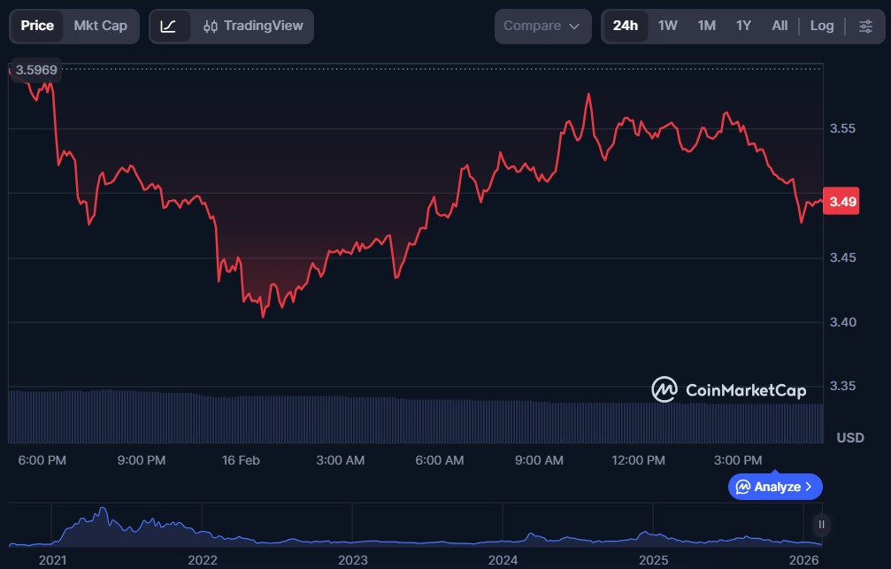Toggle to Mkt Cap view
891x569 pixels.
pyautogui.click(x=100, y=26)
